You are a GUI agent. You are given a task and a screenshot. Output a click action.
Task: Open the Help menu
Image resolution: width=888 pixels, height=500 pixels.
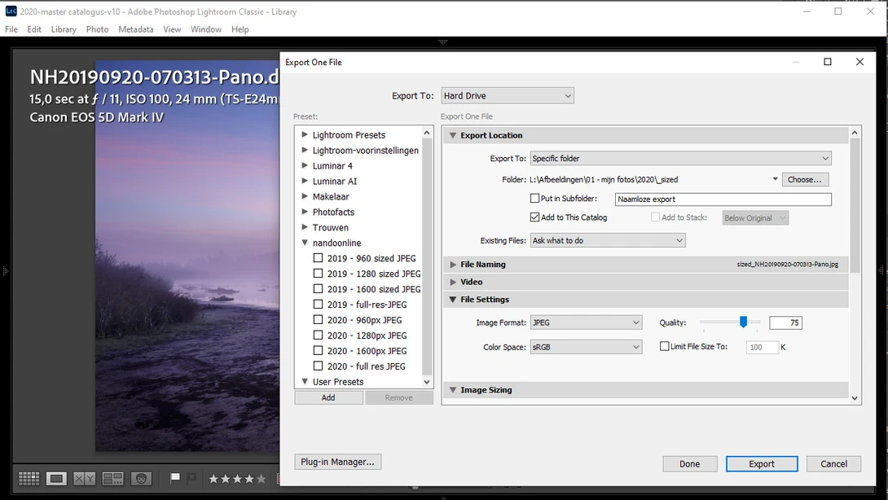click(240, 29)
